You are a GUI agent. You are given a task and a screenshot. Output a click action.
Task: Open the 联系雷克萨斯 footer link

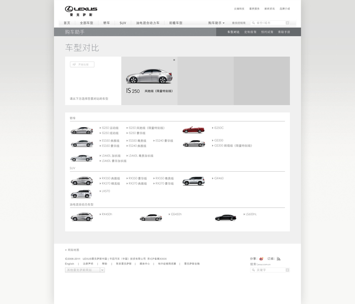click(124, 264)
